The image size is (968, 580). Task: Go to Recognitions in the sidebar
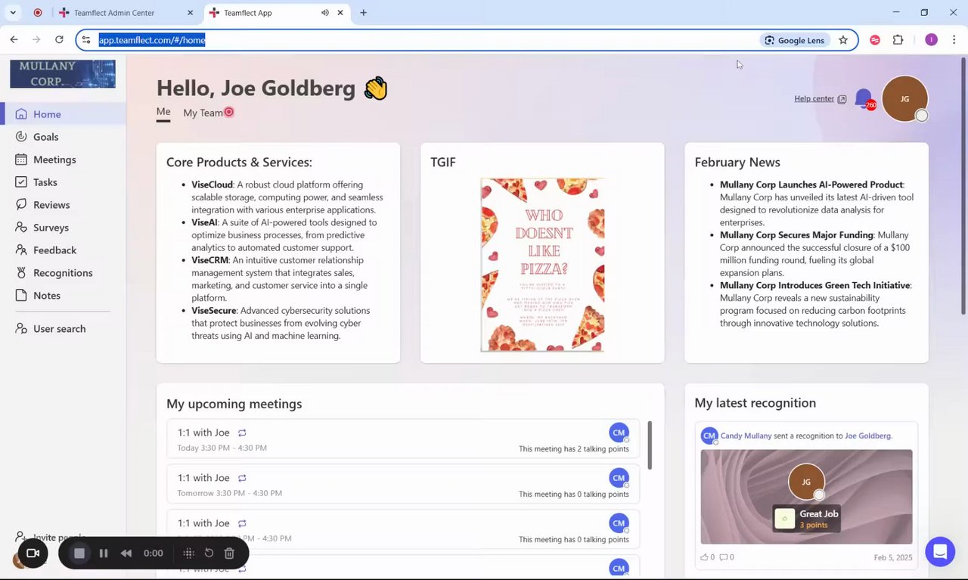pyautogui.click(x=63, y=273)
